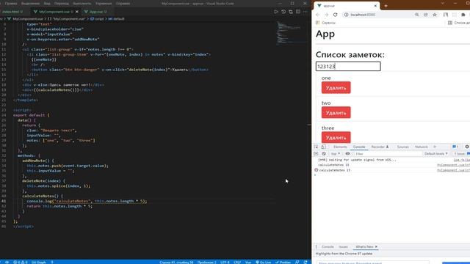
Task: Go back in the browser
Action: [x=318, y=15]
